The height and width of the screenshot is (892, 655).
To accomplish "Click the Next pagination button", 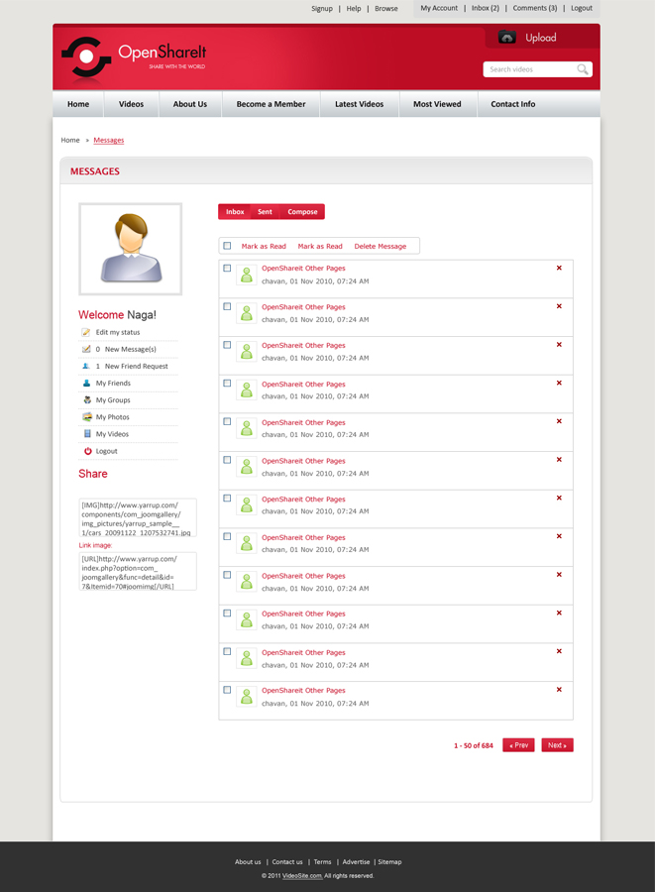I will [x=557, y=745].
